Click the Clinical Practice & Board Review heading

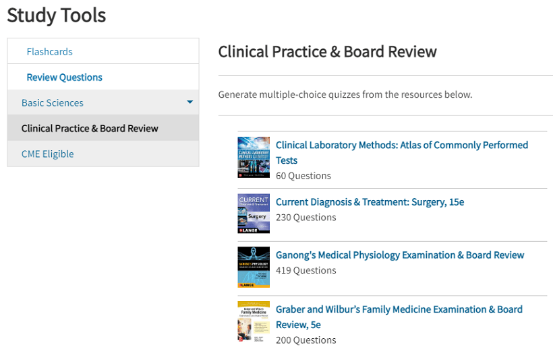(x=327, y=52)
